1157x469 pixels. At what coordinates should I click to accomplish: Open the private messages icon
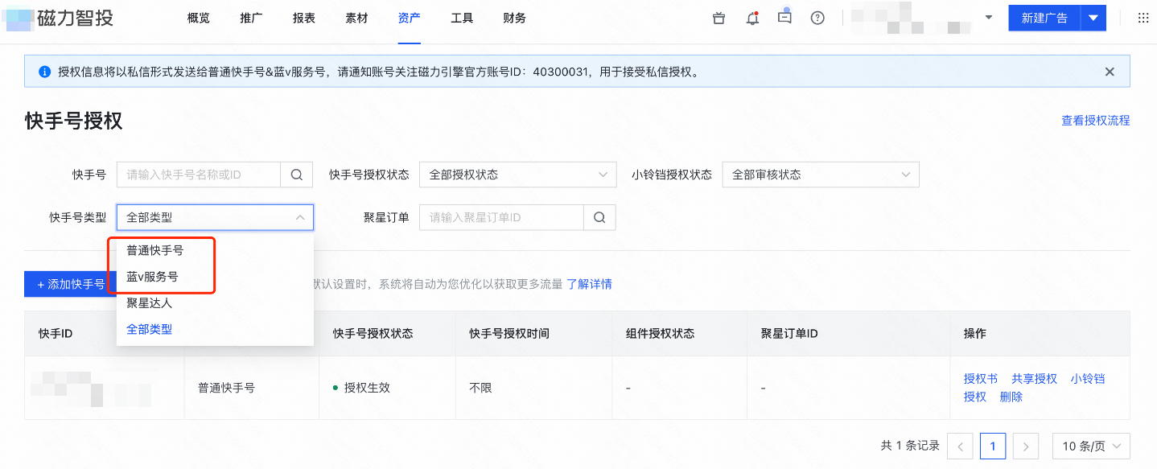(784, 18)
